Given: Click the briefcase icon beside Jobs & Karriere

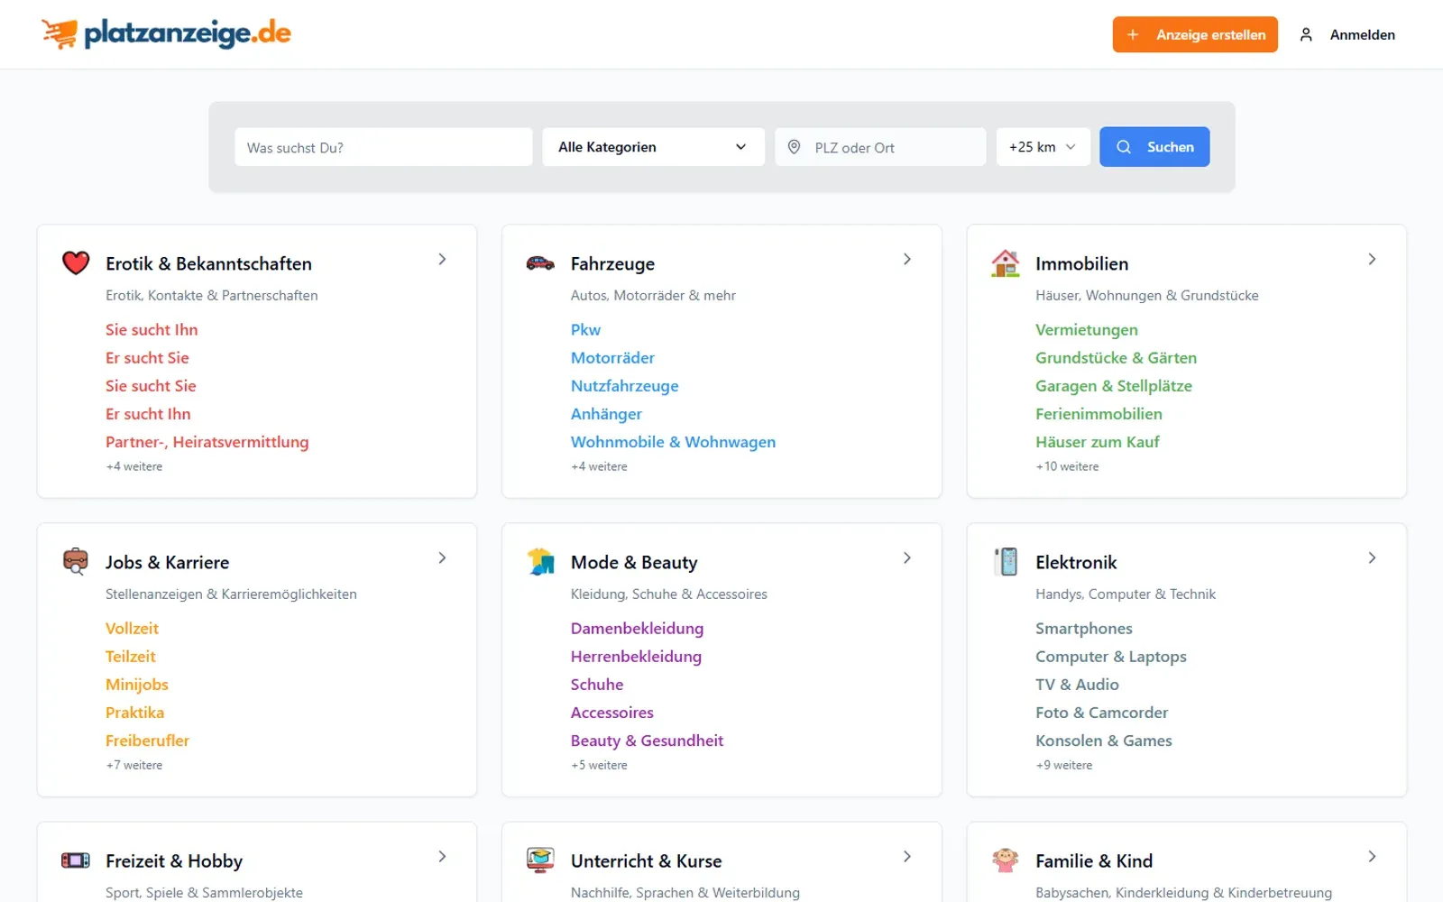Looking at the screenshot, I should [x=76, y=561].
